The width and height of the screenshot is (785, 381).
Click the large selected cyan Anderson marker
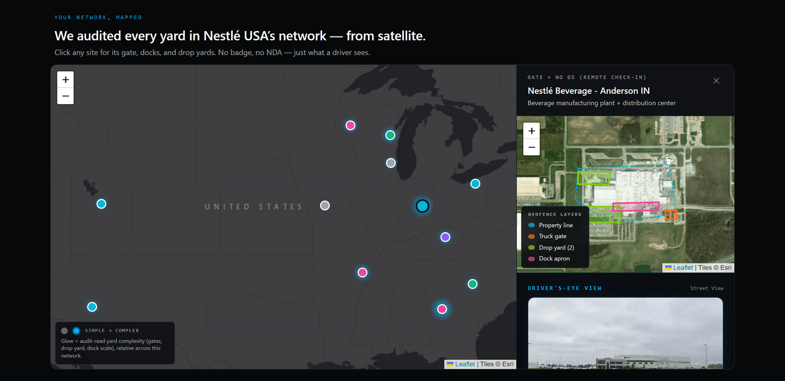(422, 206)
